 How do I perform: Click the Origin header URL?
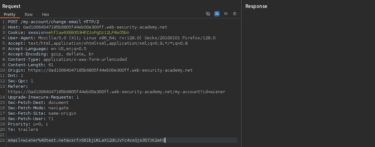tap(110, 70)
